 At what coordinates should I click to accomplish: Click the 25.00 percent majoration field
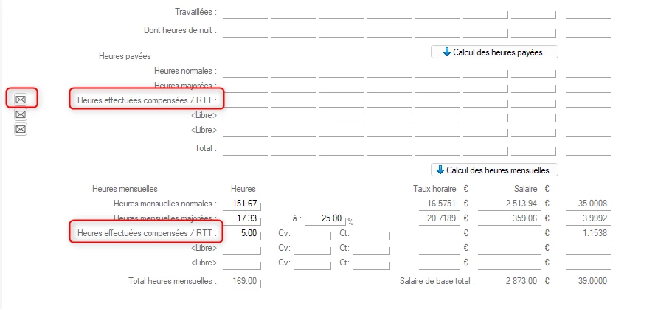(323, 218)
